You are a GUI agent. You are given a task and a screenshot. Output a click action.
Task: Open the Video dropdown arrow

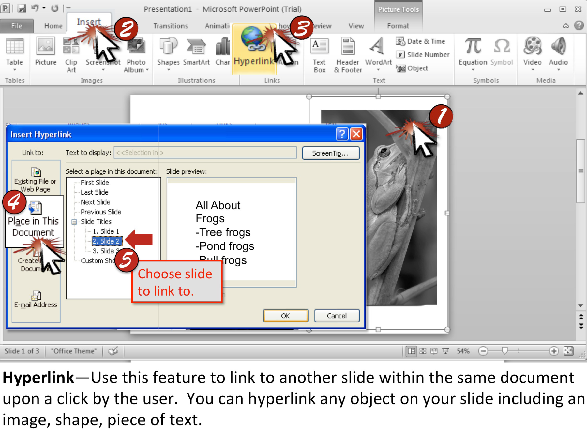tap(533, 70)
